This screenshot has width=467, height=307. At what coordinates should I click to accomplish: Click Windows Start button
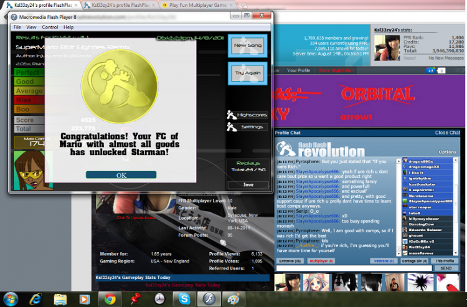(x=10, y=299)
